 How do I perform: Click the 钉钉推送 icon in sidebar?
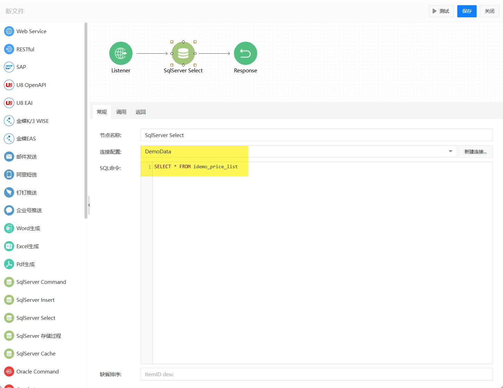[9, 192]
